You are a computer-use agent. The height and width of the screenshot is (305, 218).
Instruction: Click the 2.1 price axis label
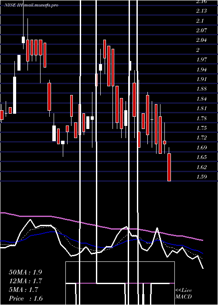point(200,20)
